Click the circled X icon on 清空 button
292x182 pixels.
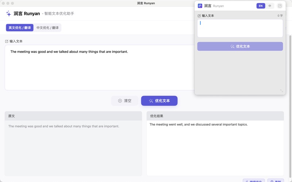tap(120, 101)
